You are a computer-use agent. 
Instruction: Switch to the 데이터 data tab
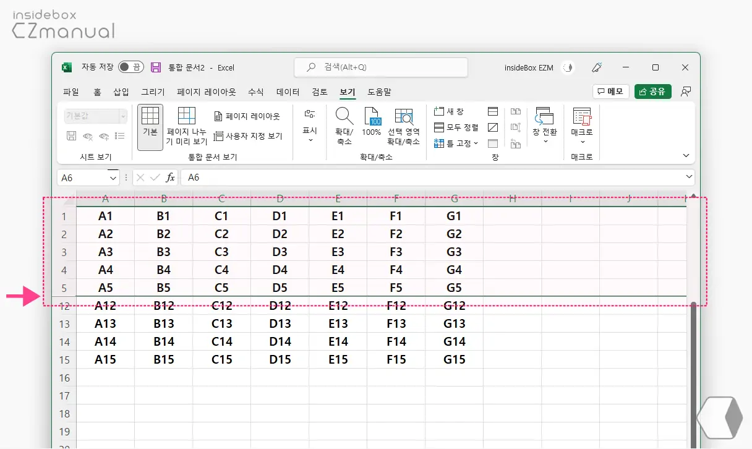tap(288, 92)
